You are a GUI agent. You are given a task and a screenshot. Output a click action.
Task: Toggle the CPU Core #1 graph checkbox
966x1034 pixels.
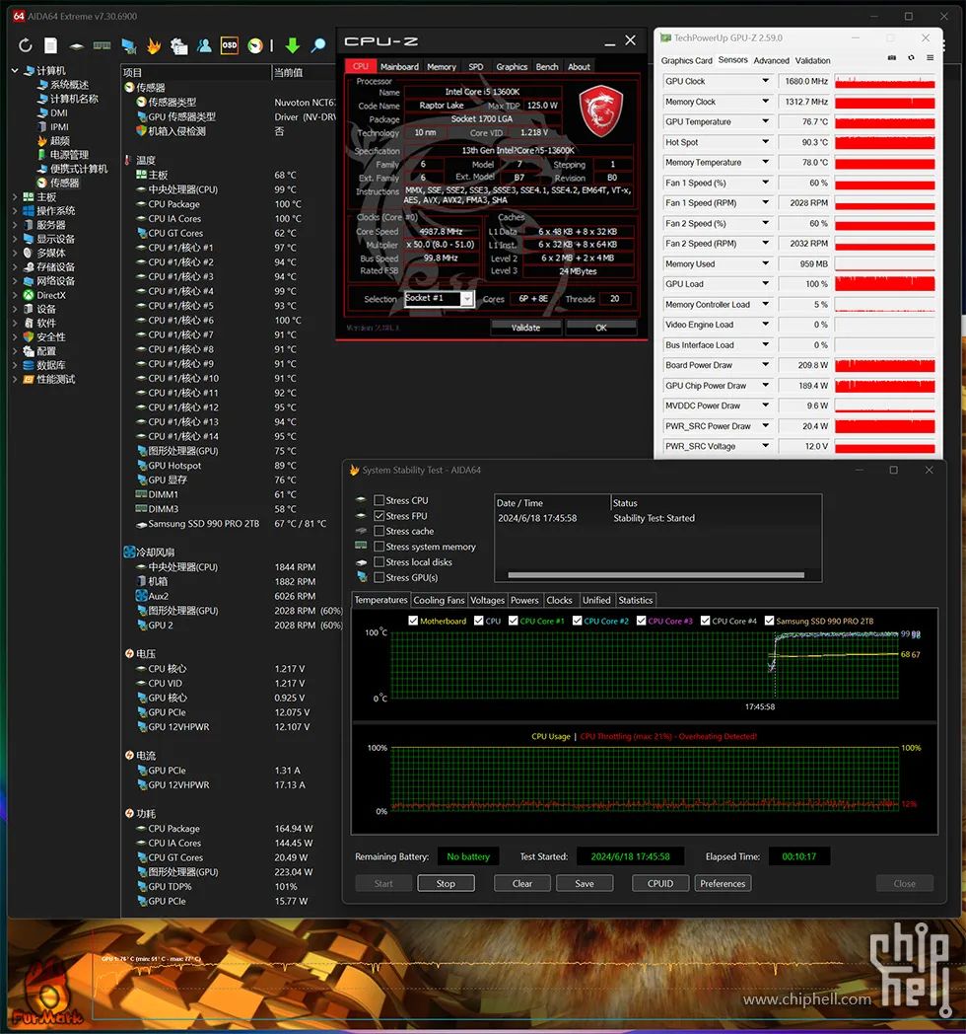pos(514,621)
